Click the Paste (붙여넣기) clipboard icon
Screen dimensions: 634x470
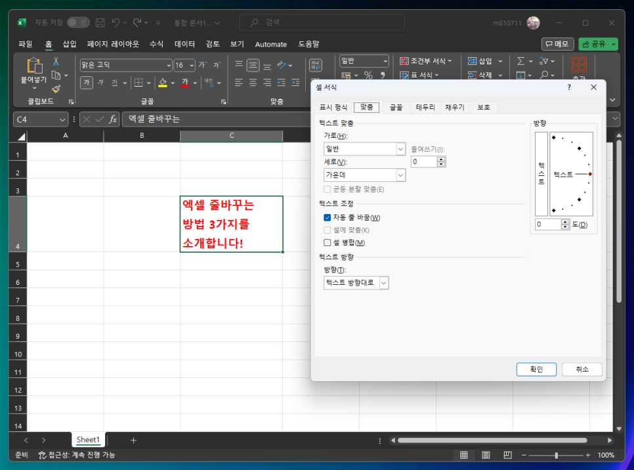(x=34, y=66)
